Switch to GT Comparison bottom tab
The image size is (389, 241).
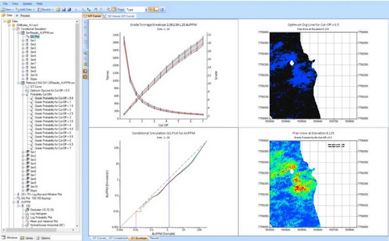click(118, 238)
